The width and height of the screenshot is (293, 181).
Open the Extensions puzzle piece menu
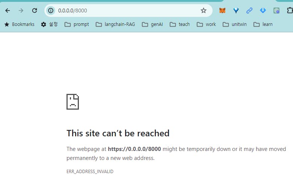tap(290, 11)
